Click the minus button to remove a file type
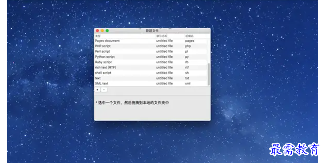The width and height of the screenshot is (323, 163). tap(104, 90)
